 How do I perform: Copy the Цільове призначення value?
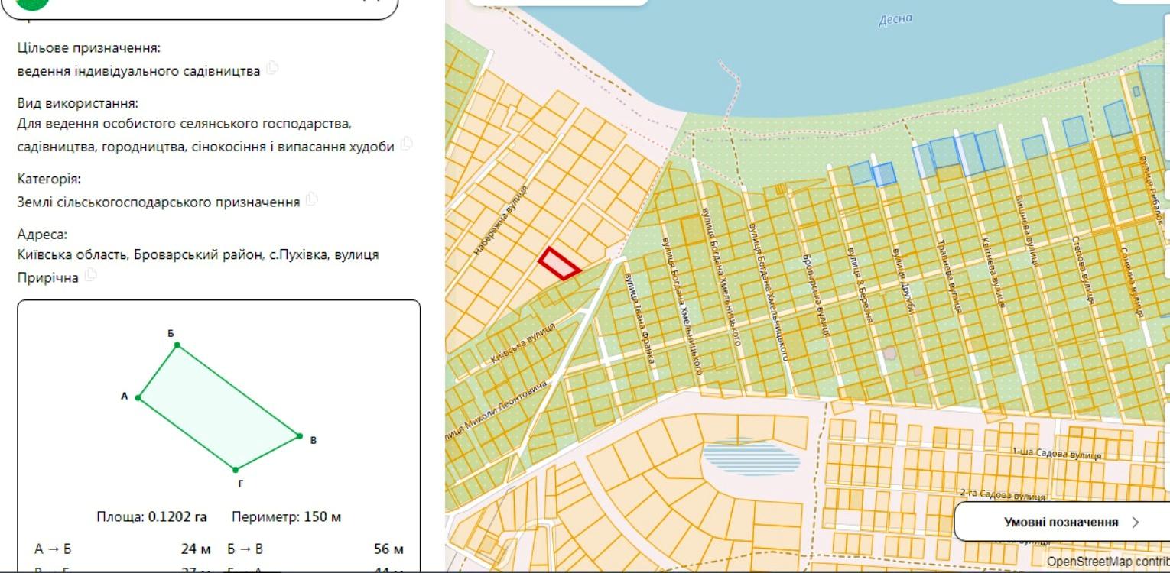point(272,69)
